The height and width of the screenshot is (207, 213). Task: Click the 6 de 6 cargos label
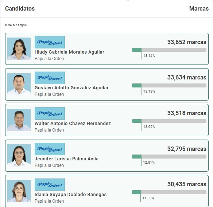pos(16,25)
